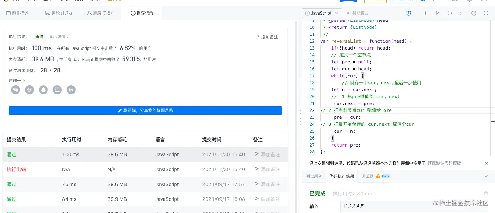This screenshot has width=495, height=213.
Task: Click the flag-shaped icon in the editor toolbar
Action: [x=437, y=13]
